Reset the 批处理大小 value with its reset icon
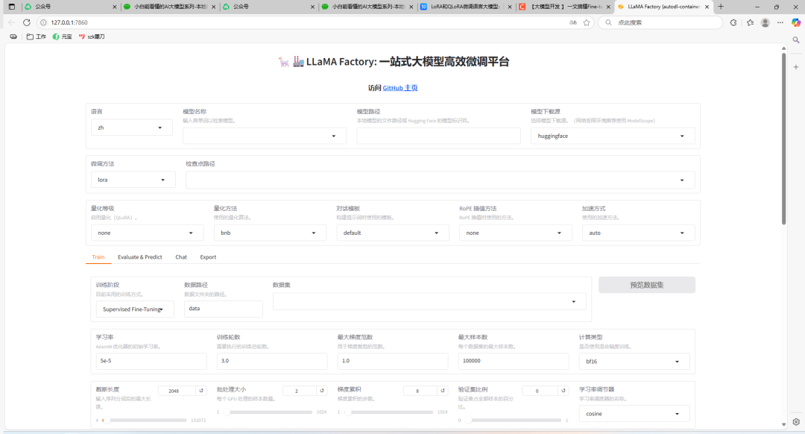Image resolution: width=805 pixels, height=434 pixels. (x=322, y=391)
